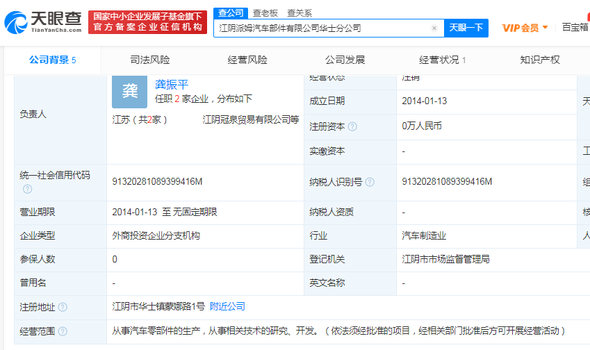Select the 2014-01-13 至 无固定期限 value
Screen dimensions: 590x350
(x=165, y=212)
